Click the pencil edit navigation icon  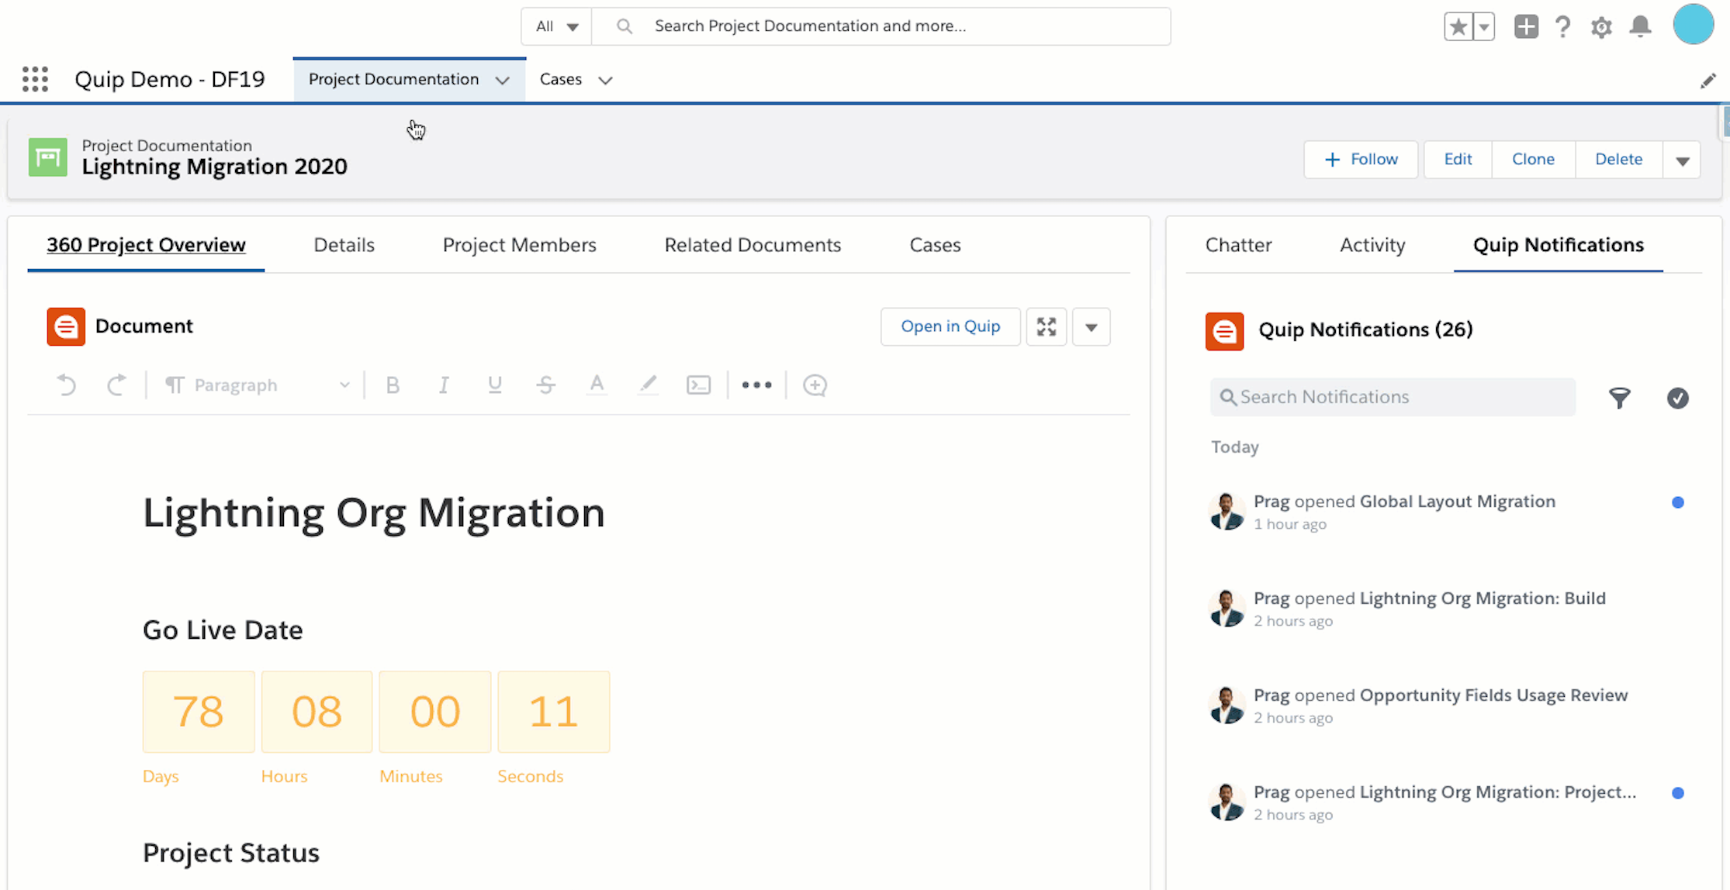[x=1708, y=81]
